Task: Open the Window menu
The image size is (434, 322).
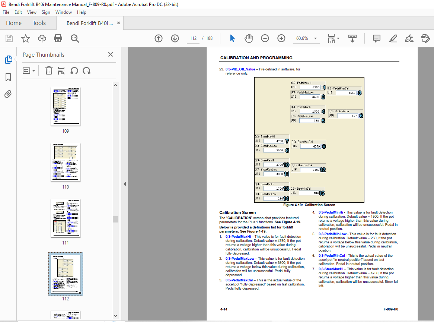Action: tap(63, 12)
